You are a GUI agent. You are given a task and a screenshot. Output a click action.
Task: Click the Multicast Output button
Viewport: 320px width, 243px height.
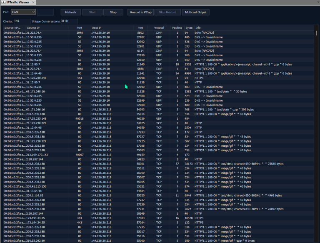(x=196, y=12)
